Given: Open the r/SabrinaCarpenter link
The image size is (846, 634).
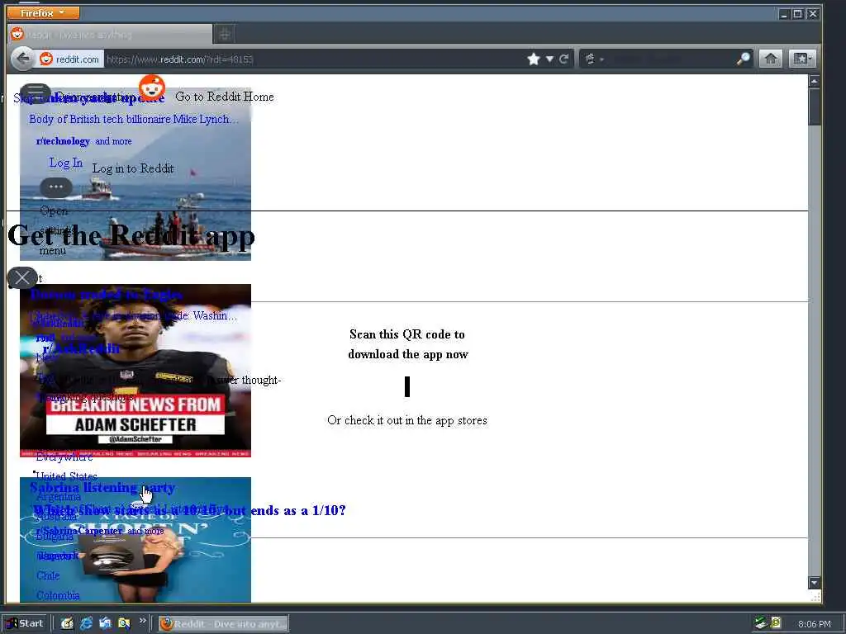Looking at the screenshot, I should [x=79, y=531].
